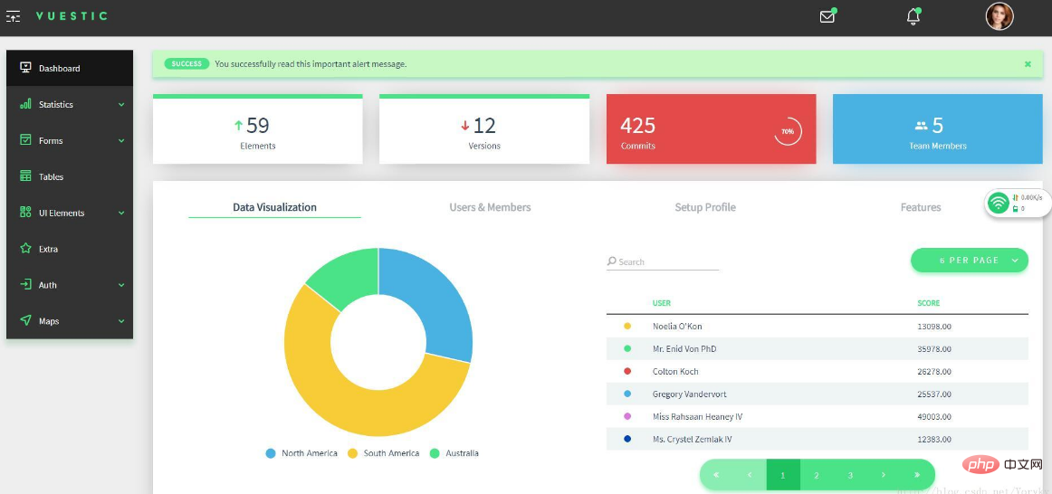
Task: Toggle North America legend item in chart
Action: click(x=301, y=453)
